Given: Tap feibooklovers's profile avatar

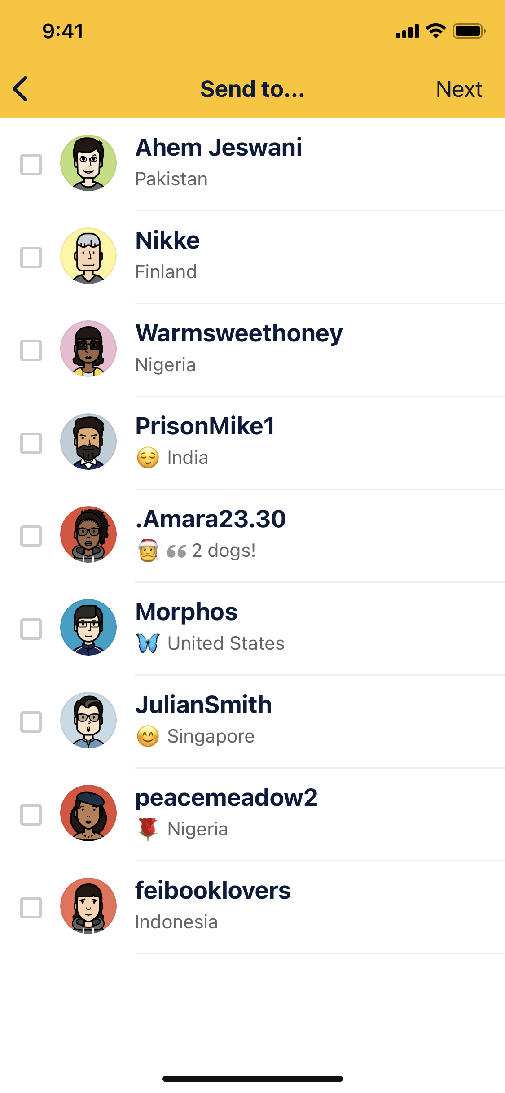Looking at the screenshot, I should [88, 906].
